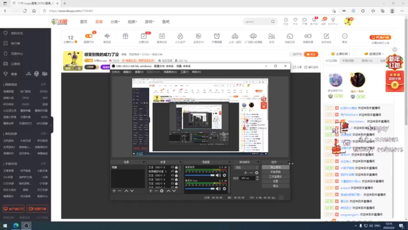The height and width of the screenshot is (230, 408).
Task: Open the checklist task icon with red badge
Action: (x=144, y=36)
